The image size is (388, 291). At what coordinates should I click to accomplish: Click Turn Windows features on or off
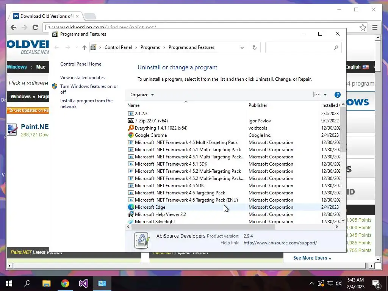(89, 89)
